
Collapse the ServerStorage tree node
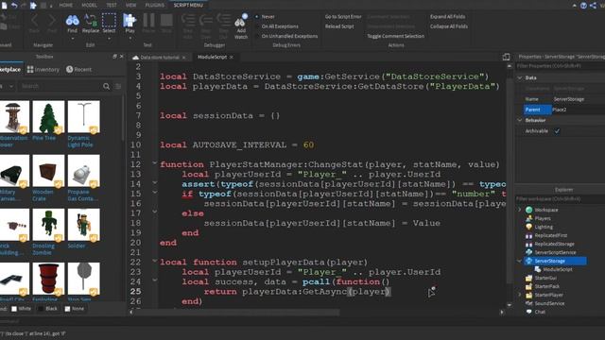[x=520, y=261]
